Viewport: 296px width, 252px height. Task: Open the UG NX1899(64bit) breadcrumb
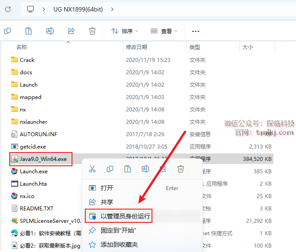(78, 9)
